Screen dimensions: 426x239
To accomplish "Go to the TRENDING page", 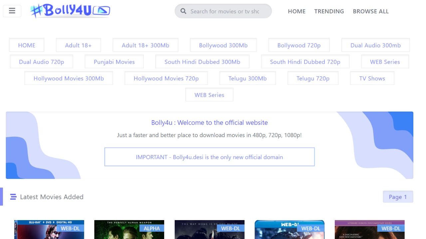I will (x=329, y=11).
